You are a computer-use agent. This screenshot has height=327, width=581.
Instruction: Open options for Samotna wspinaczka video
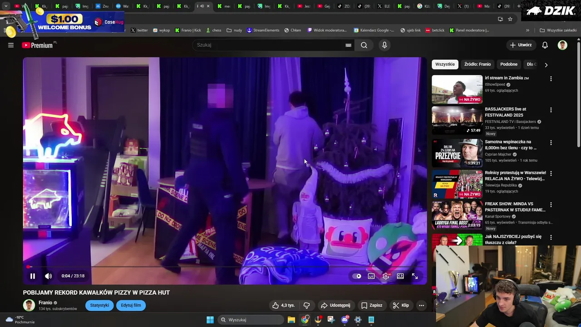click(551, 143)
